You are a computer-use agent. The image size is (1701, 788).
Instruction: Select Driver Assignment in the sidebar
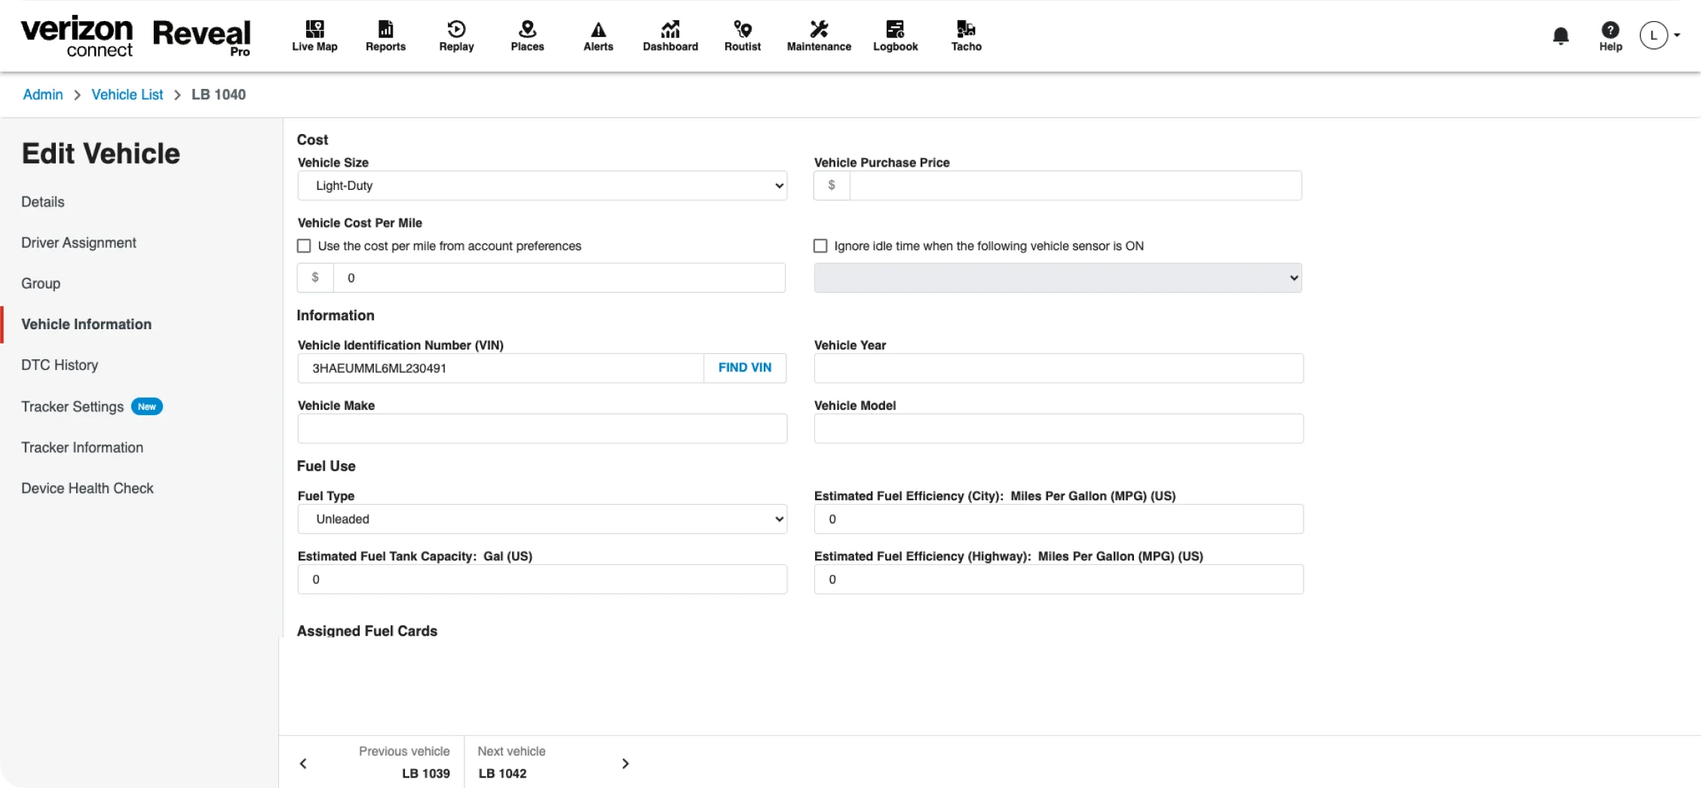click(x=78, y=243)
